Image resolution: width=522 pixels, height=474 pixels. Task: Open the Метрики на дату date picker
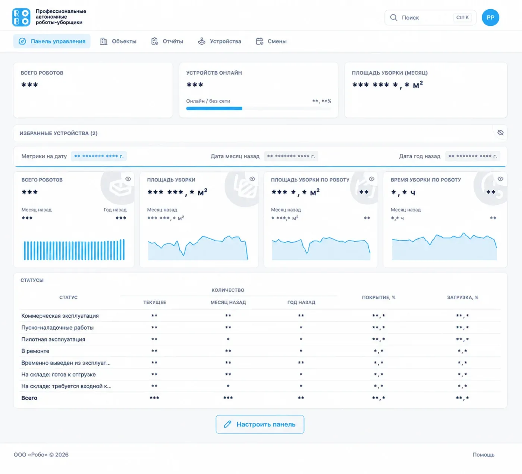pos(99,156)
